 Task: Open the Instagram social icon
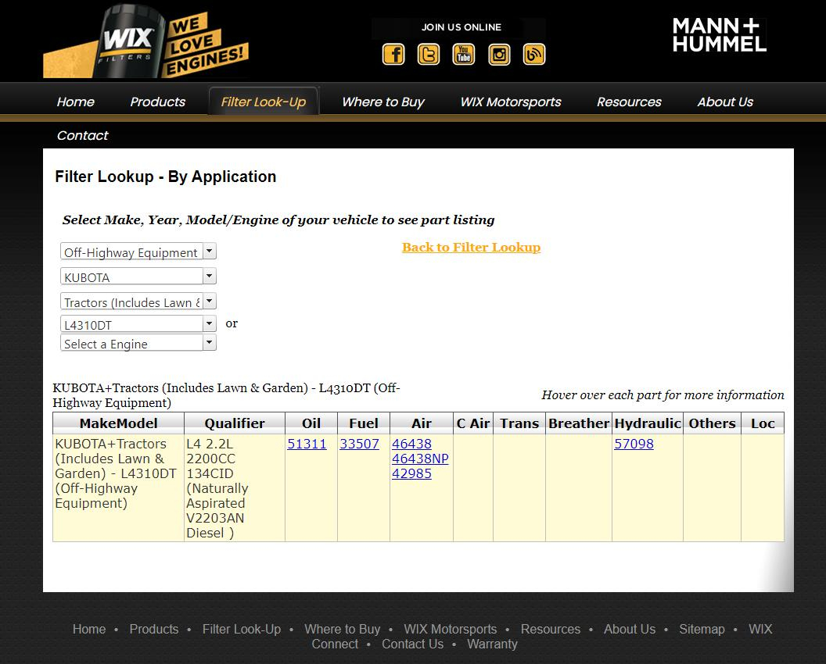tap(499, 55)
